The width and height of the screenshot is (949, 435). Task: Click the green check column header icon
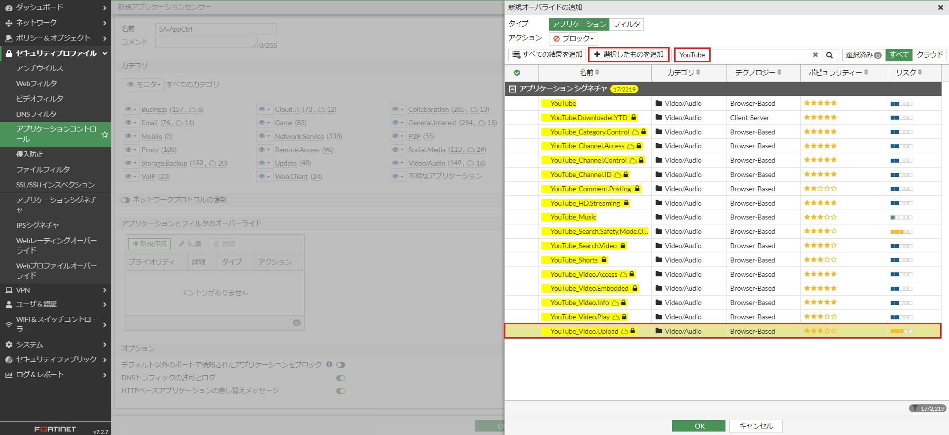pyautogui.click(x=517, y=73)
